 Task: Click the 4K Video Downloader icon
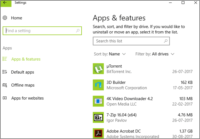pyautogui.click(x=98, y=101)
